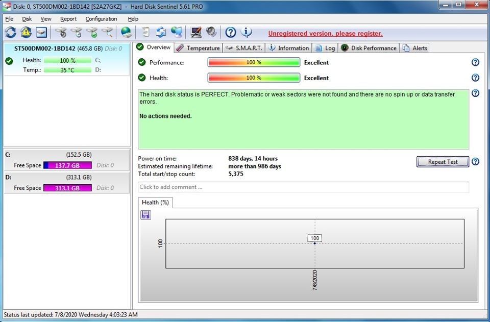Switch to the Temperature tab
490x322 pixels.
click(198, 48)
